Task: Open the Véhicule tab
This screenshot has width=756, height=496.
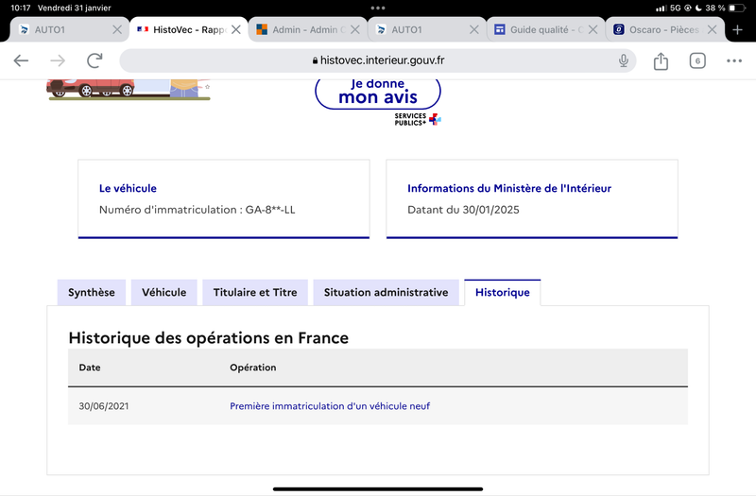Action: pyautogui.click(x=163, y=293)
